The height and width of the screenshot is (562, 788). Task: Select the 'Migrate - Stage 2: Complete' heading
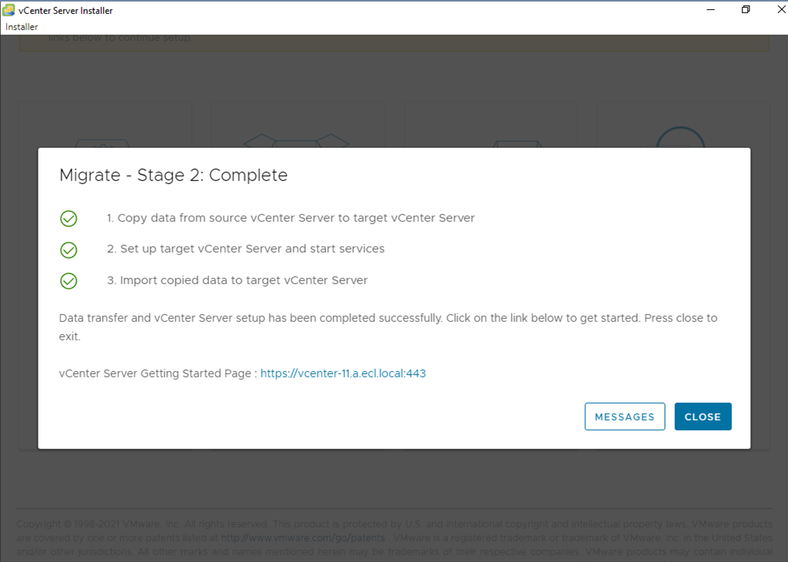(173, 176)
